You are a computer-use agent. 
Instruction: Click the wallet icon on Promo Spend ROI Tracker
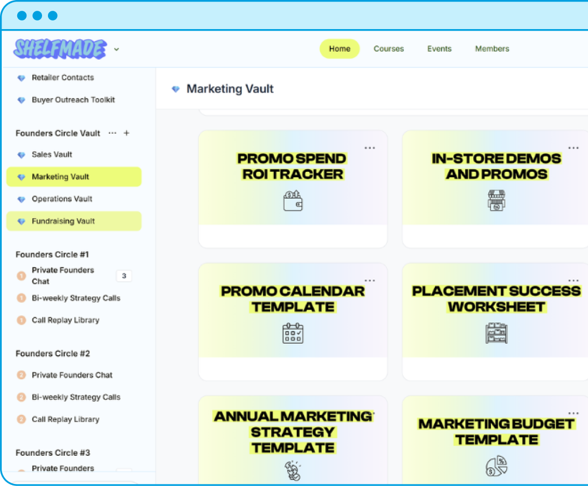coord(293,200)
